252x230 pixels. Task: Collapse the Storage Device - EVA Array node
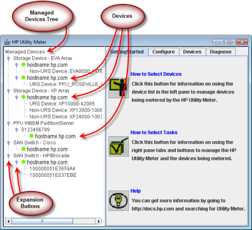[8, 58]
